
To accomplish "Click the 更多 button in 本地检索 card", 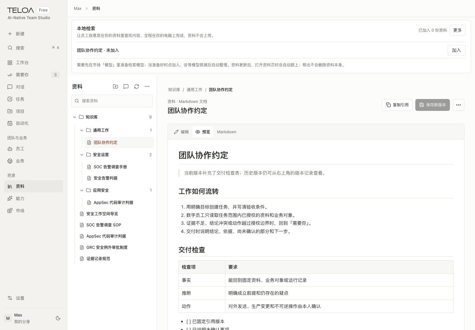I will point(458,30).
